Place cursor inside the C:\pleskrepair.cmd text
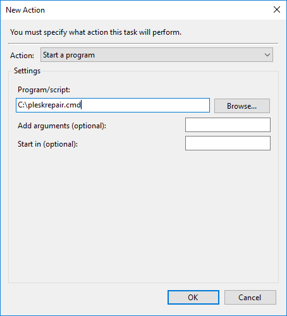 click(x=49, y=105)
